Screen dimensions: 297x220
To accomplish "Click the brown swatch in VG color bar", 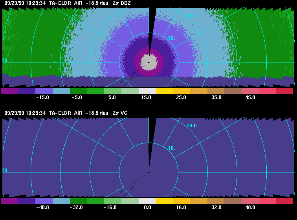I will pos(233,201).
